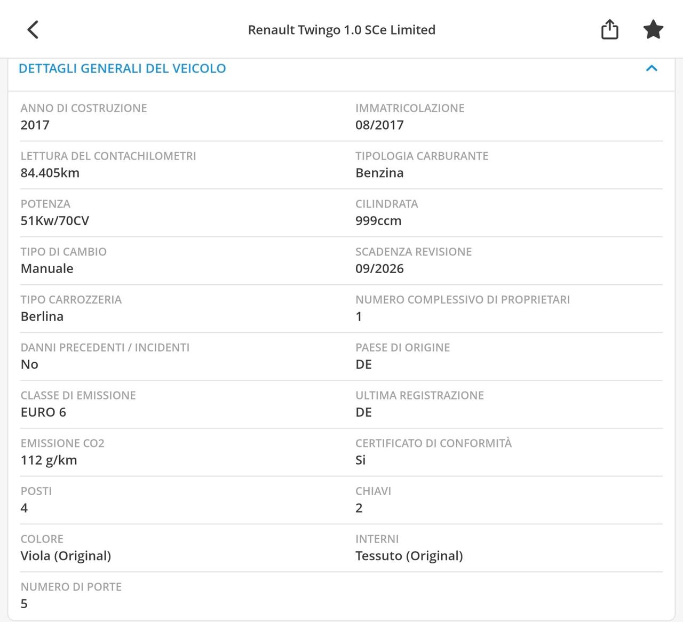Go back using the left arrow
Viewport: 683px width, 622px height.
tap(33, 30)
